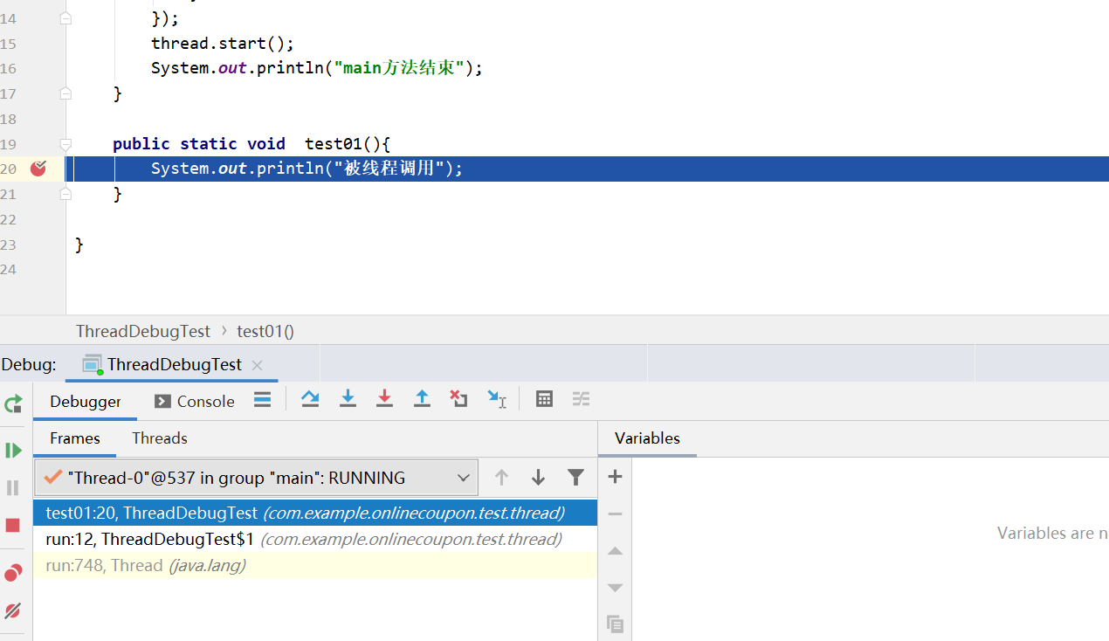Screen dimensions: 1109x641
Task: Select the Step Into icon
Action: pos(348,399)
